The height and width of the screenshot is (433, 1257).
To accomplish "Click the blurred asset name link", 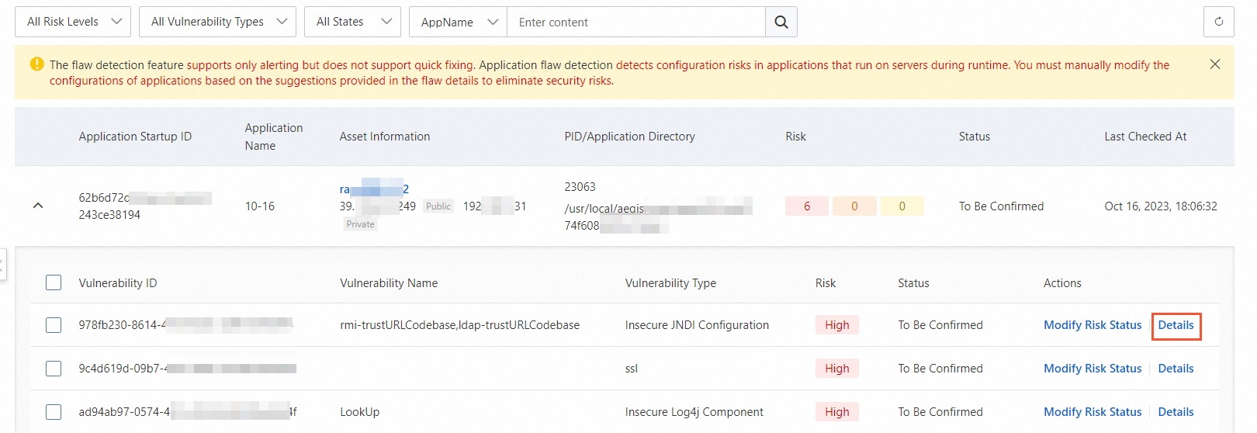I will tap(374, 189).
